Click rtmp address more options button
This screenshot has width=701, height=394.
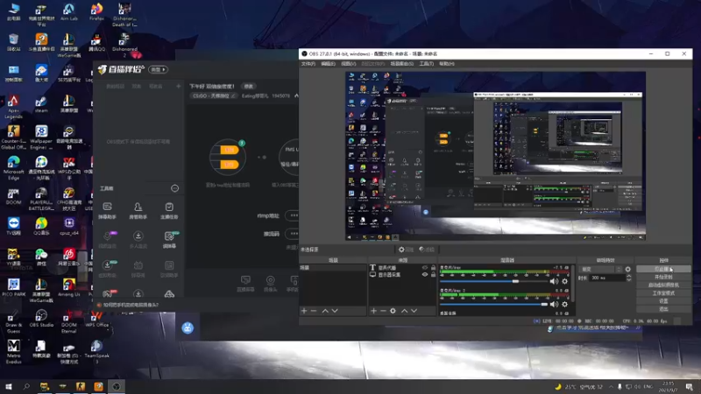pyautogui.click(x=293, y=215)
